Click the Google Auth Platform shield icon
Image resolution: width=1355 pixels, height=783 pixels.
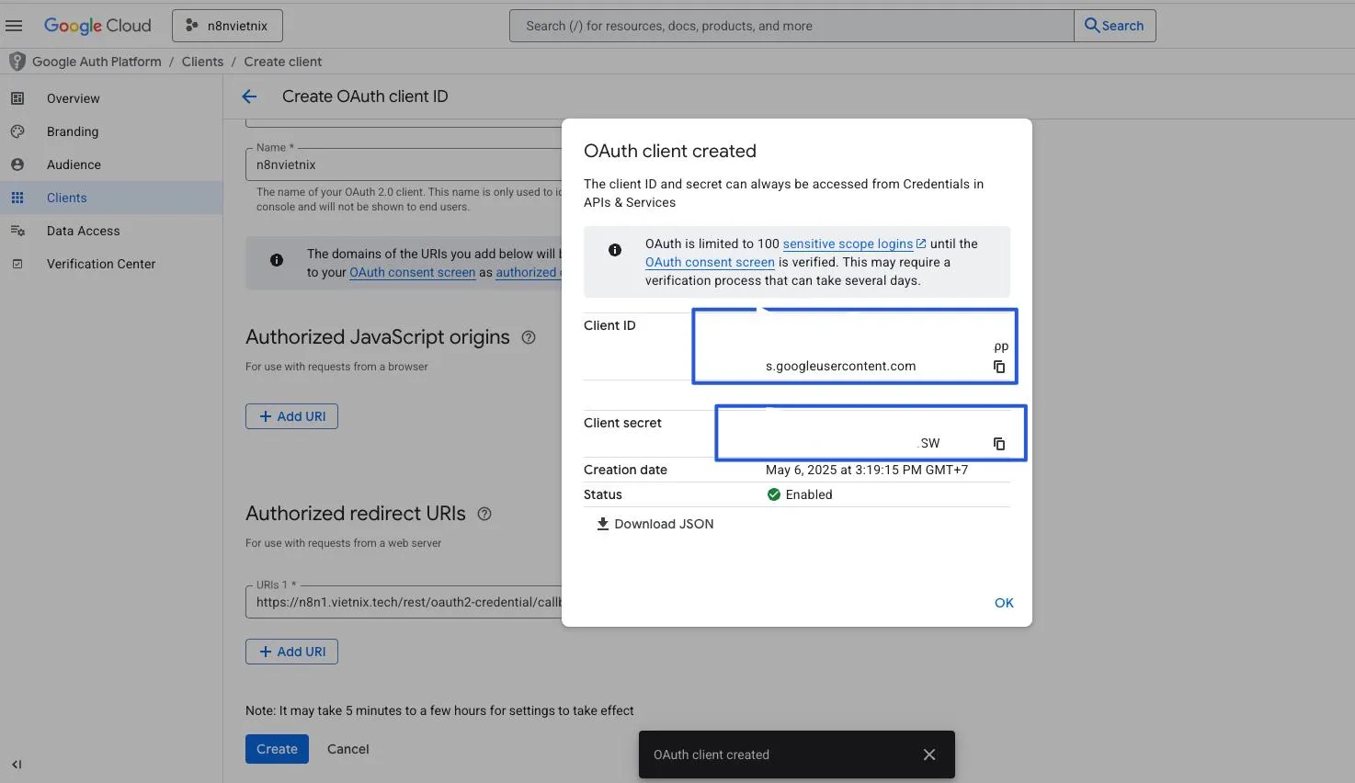[x=17, y=62]
